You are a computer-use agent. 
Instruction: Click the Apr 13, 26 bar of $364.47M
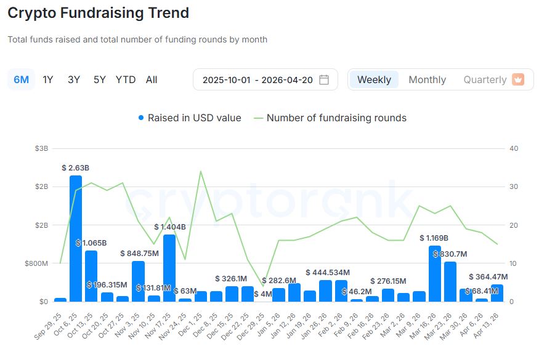[497, 293]
